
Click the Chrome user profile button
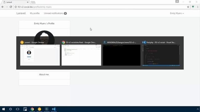tap(177, 1)
